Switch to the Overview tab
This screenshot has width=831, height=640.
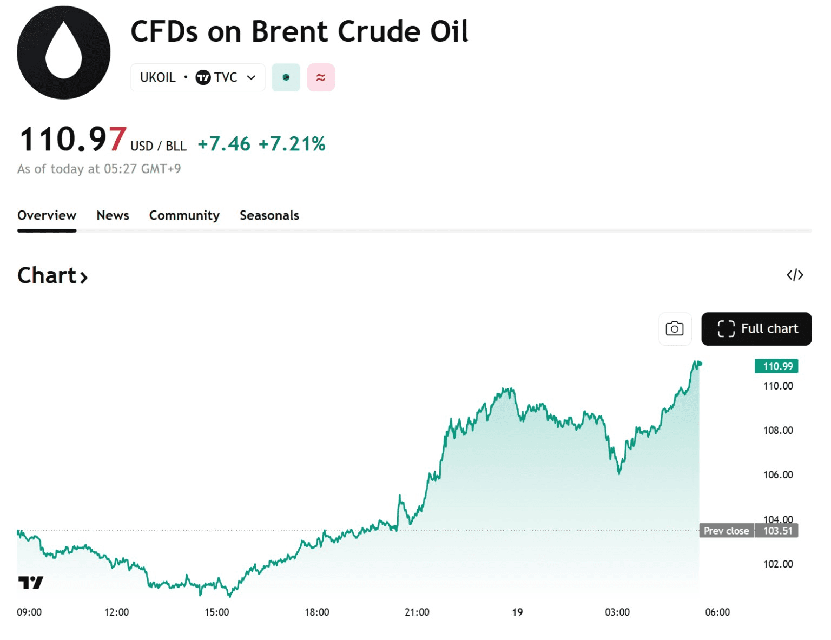(47, 215)
